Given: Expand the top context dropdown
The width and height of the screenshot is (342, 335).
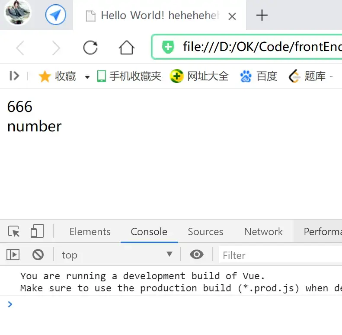Looking at the screenshot, I should 117,255.
